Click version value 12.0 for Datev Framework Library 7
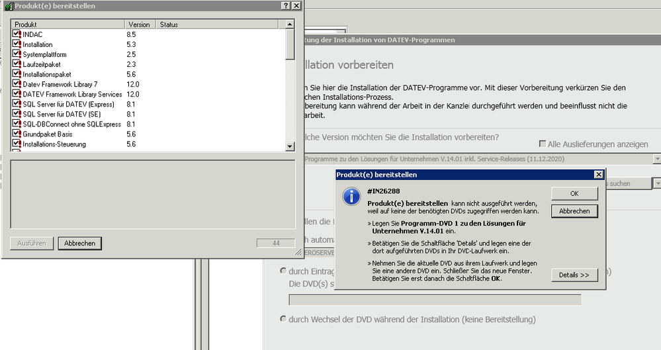 [x=133, y=84]
